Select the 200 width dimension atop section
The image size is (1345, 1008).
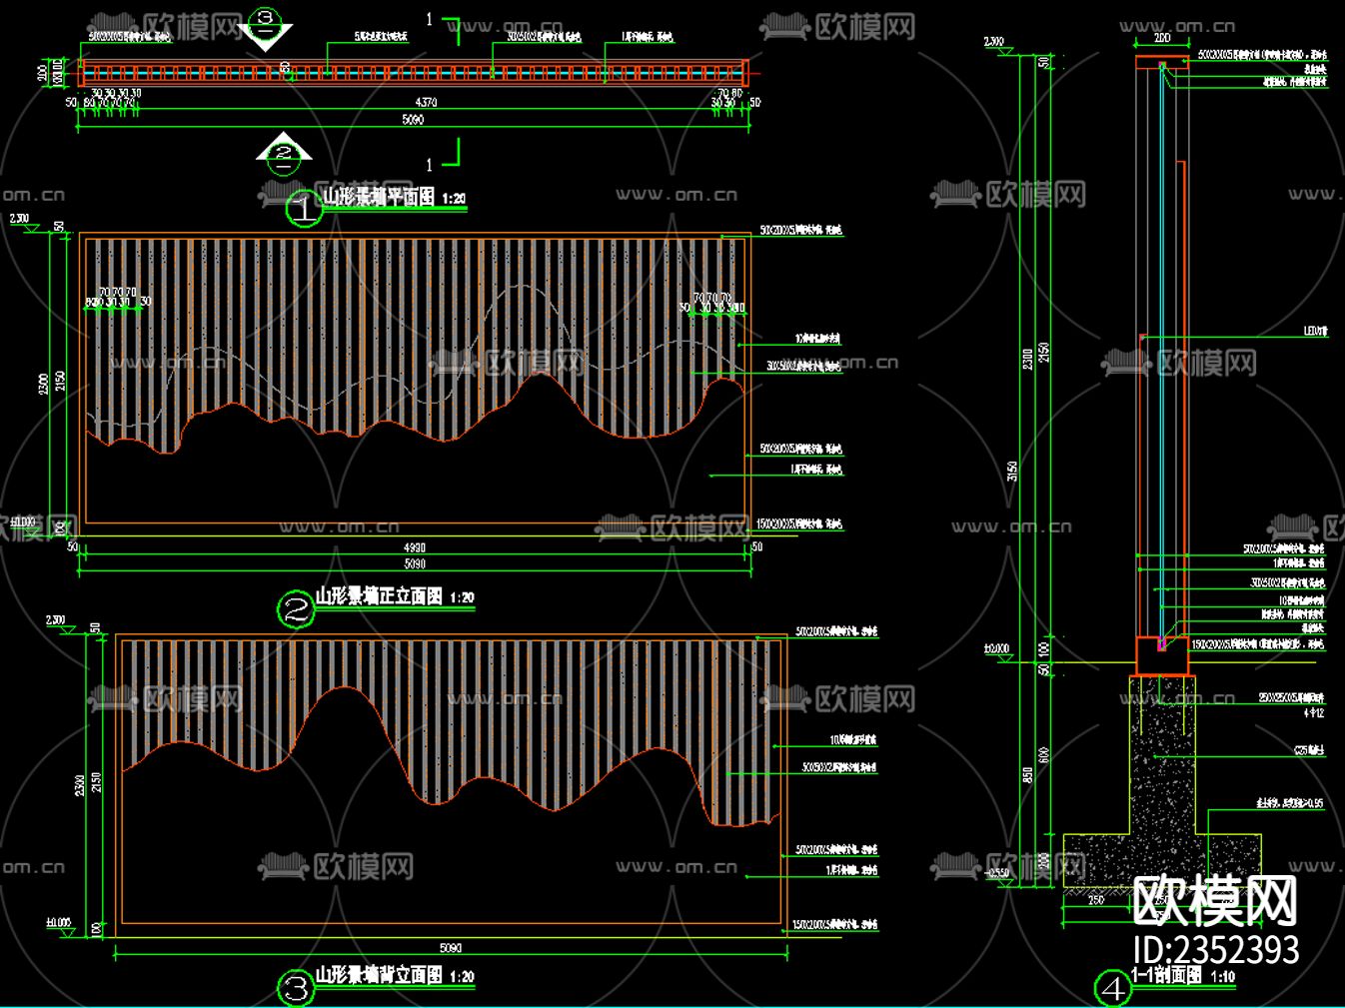[1162, 38]
